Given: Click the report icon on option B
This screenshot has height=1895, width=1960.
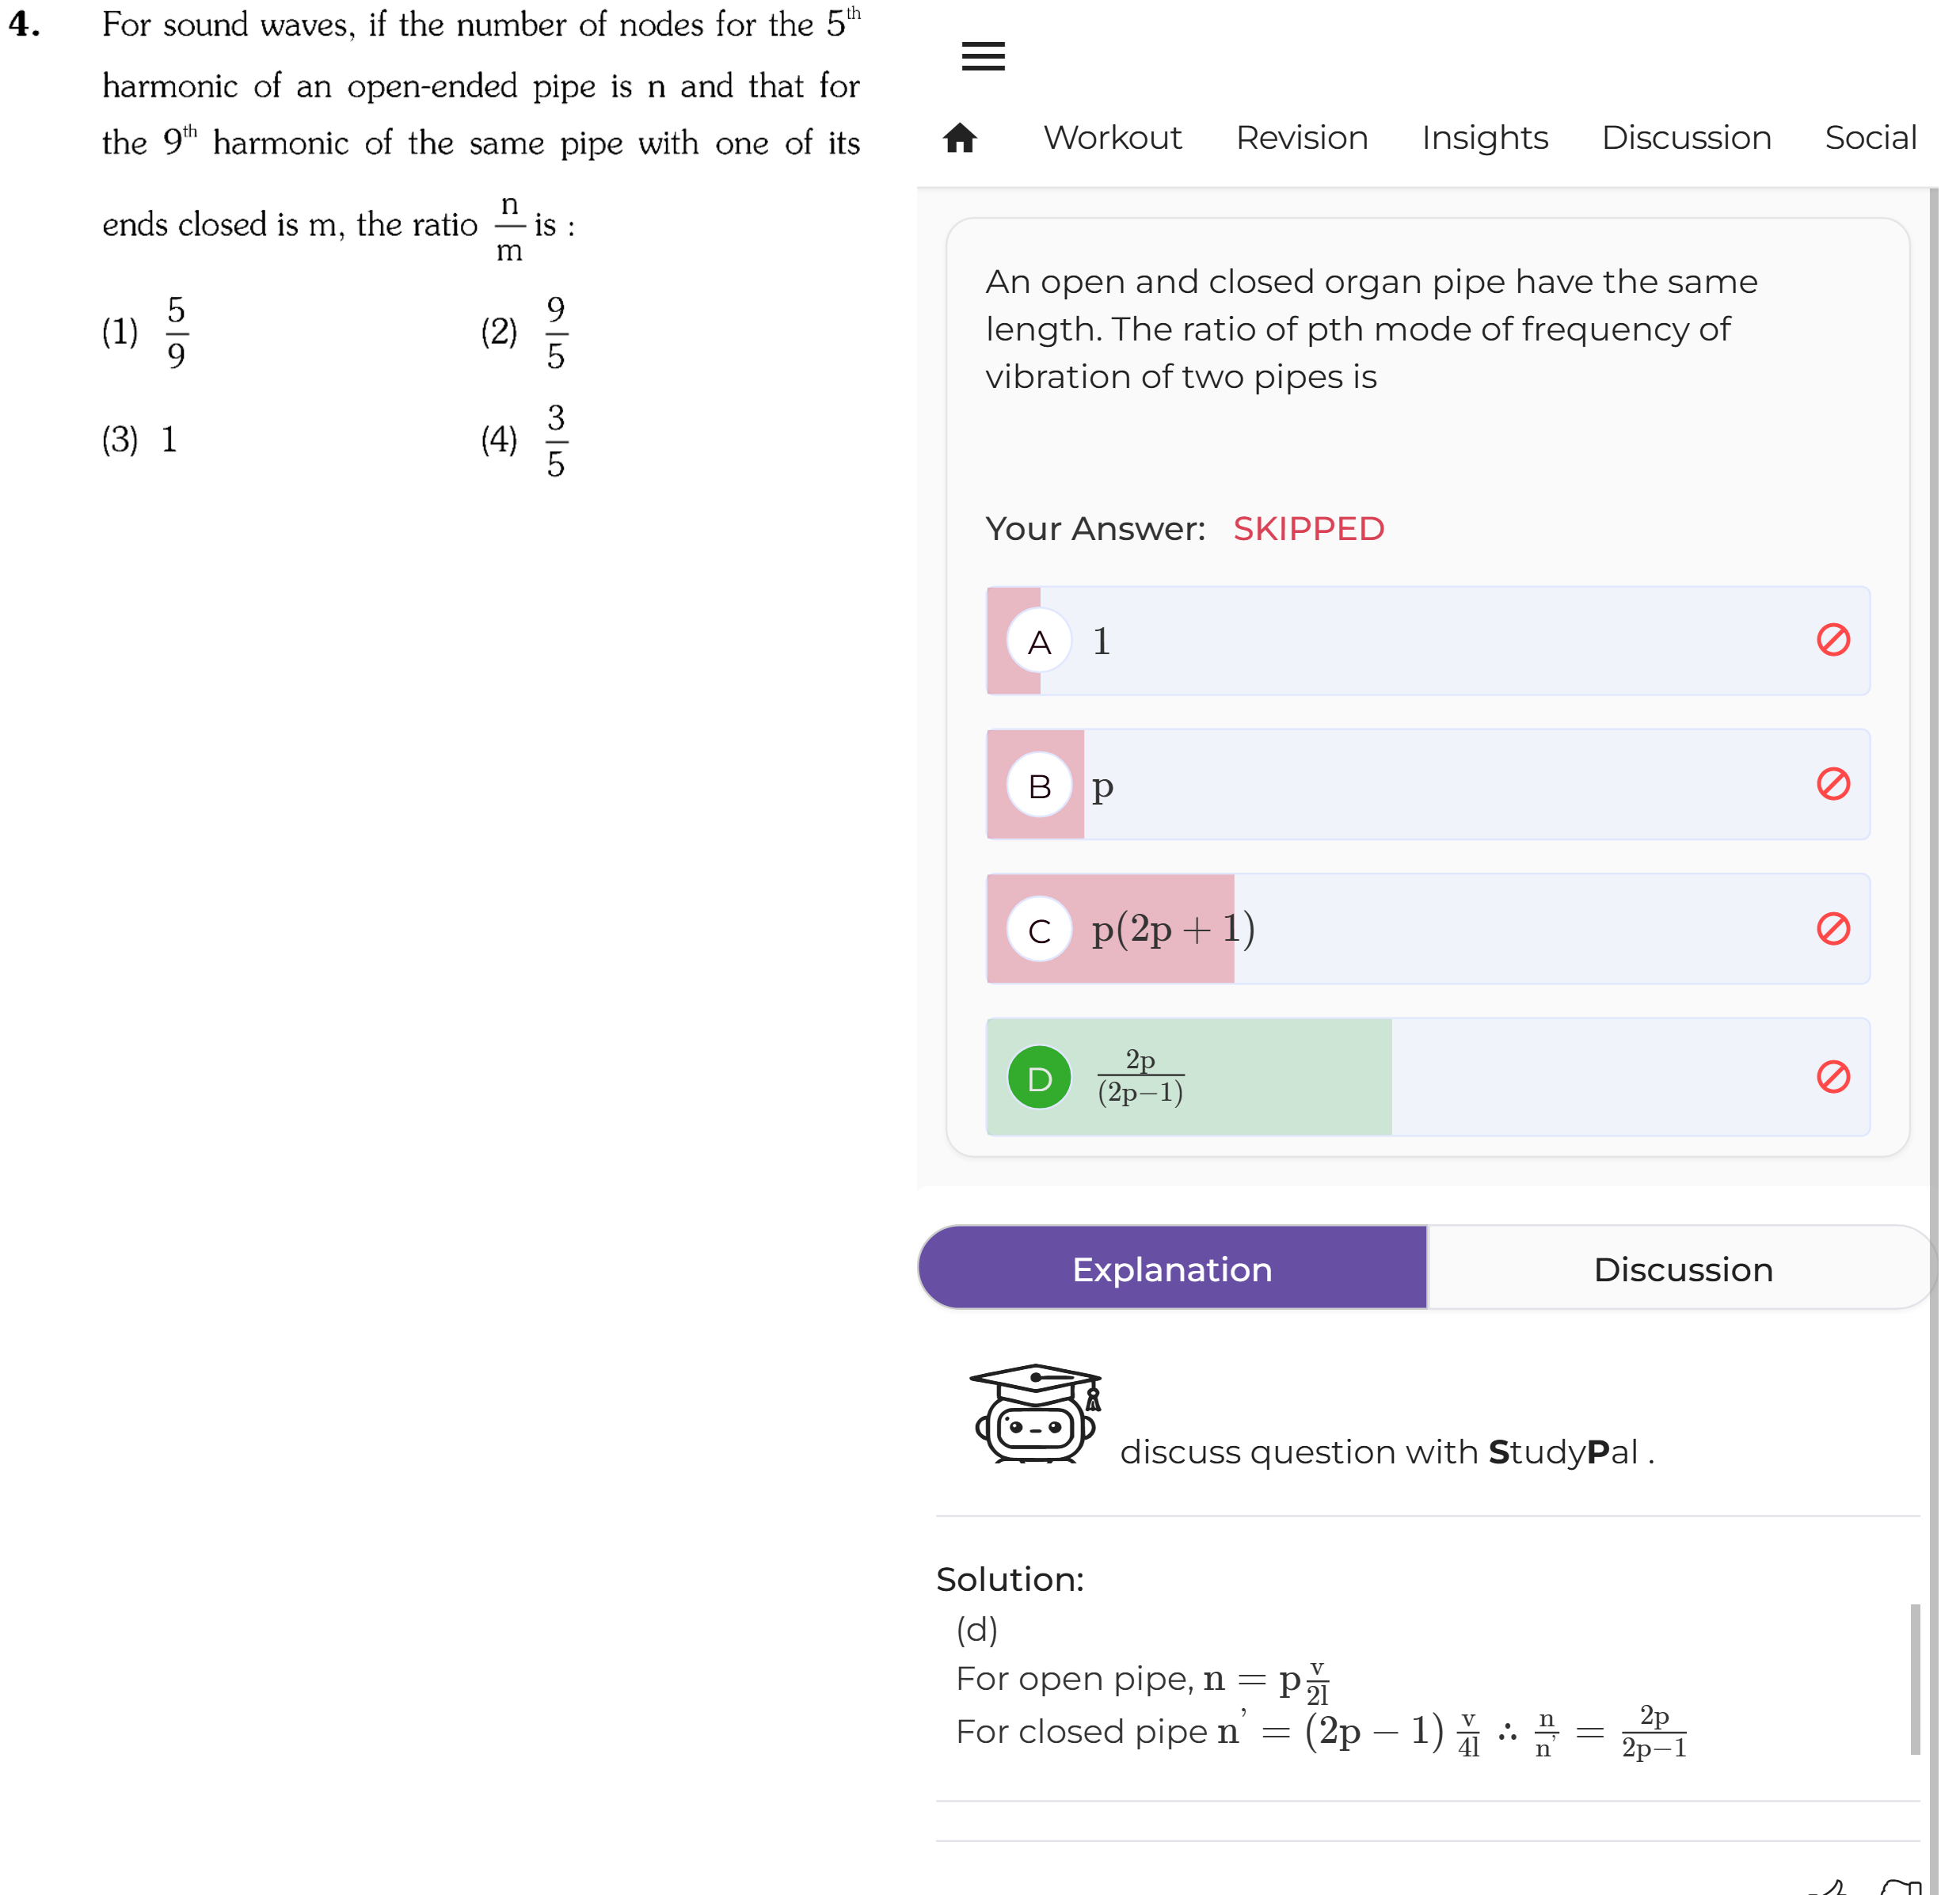Looking at the screenshot, I should (x=1832, y=784).
